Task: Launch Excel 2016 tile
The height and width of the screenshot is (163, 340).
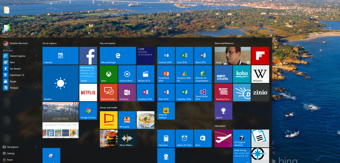Action: (x=184, y=56)
